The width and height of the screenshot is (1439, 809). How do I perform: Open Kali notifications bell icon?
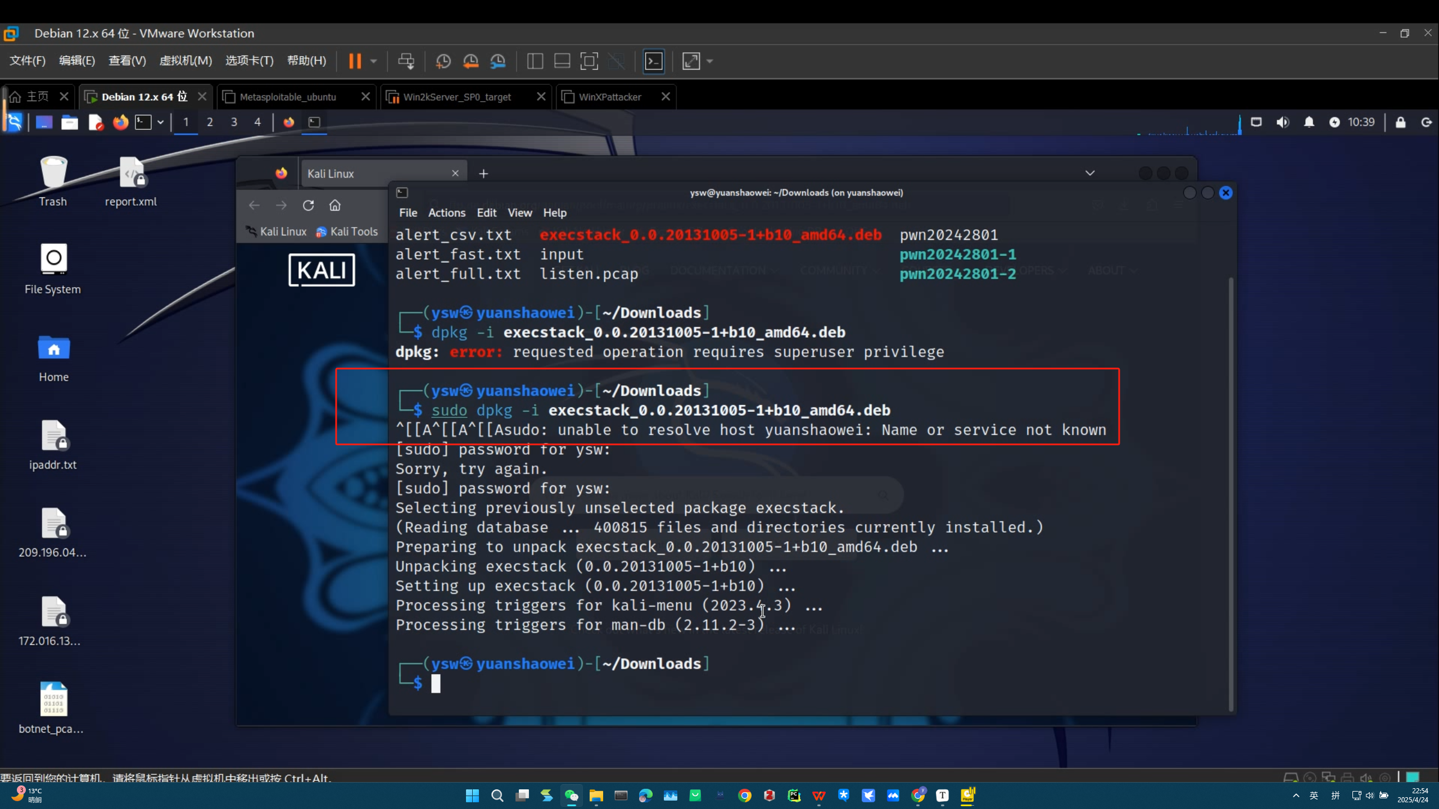tap(1309, 122)
